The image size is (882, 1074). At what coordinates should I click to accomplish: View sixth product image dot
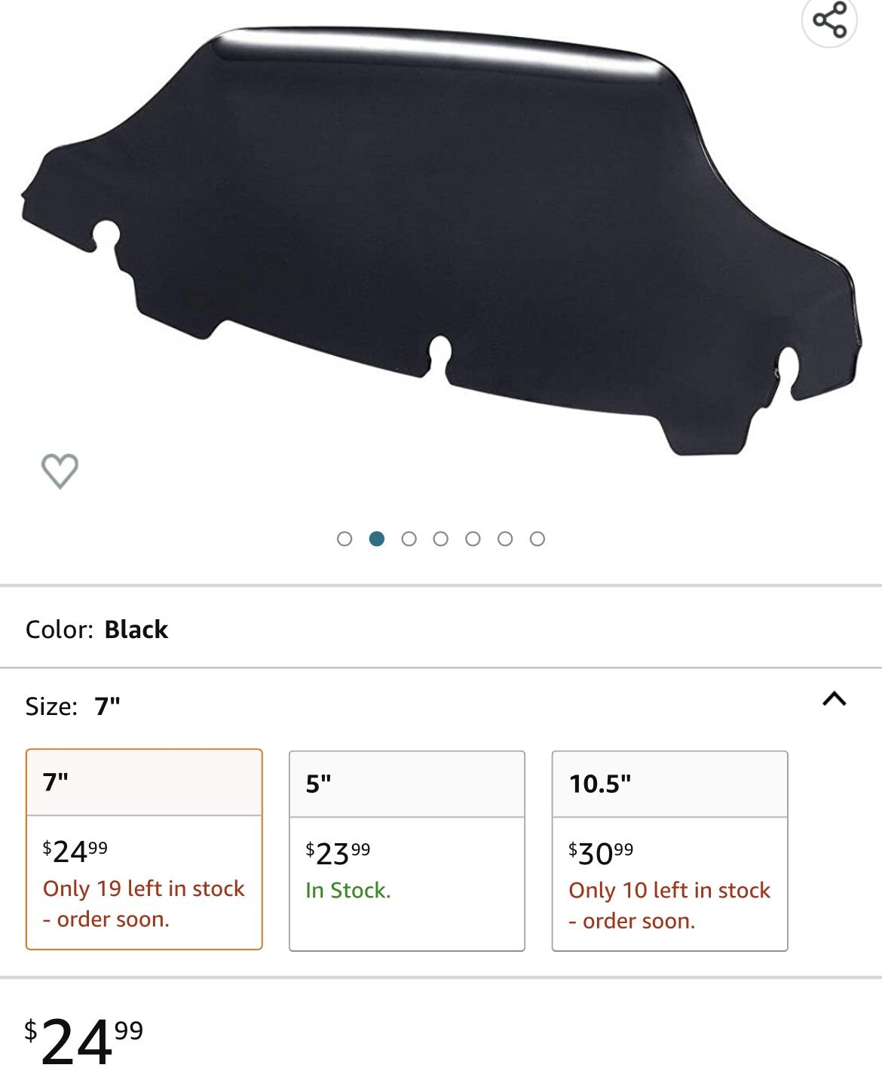pyautogui.click(x=505, y=539)
